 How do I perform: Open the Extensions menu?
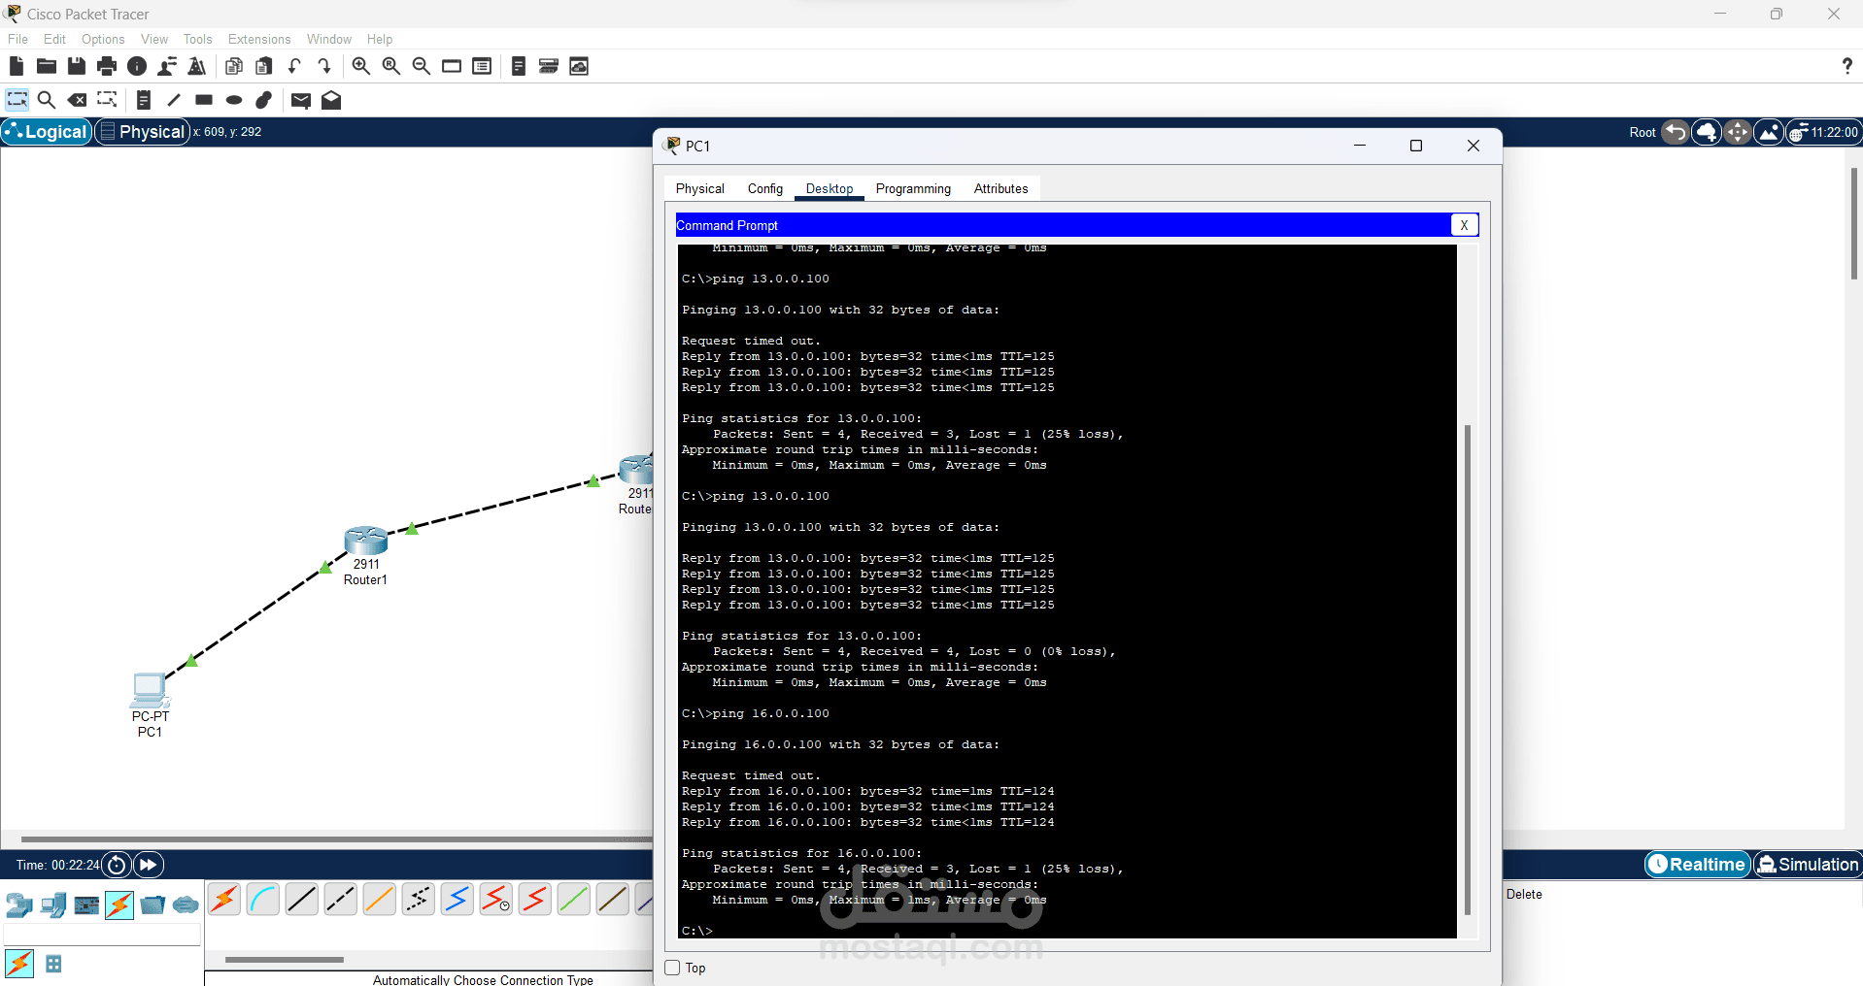258,39
